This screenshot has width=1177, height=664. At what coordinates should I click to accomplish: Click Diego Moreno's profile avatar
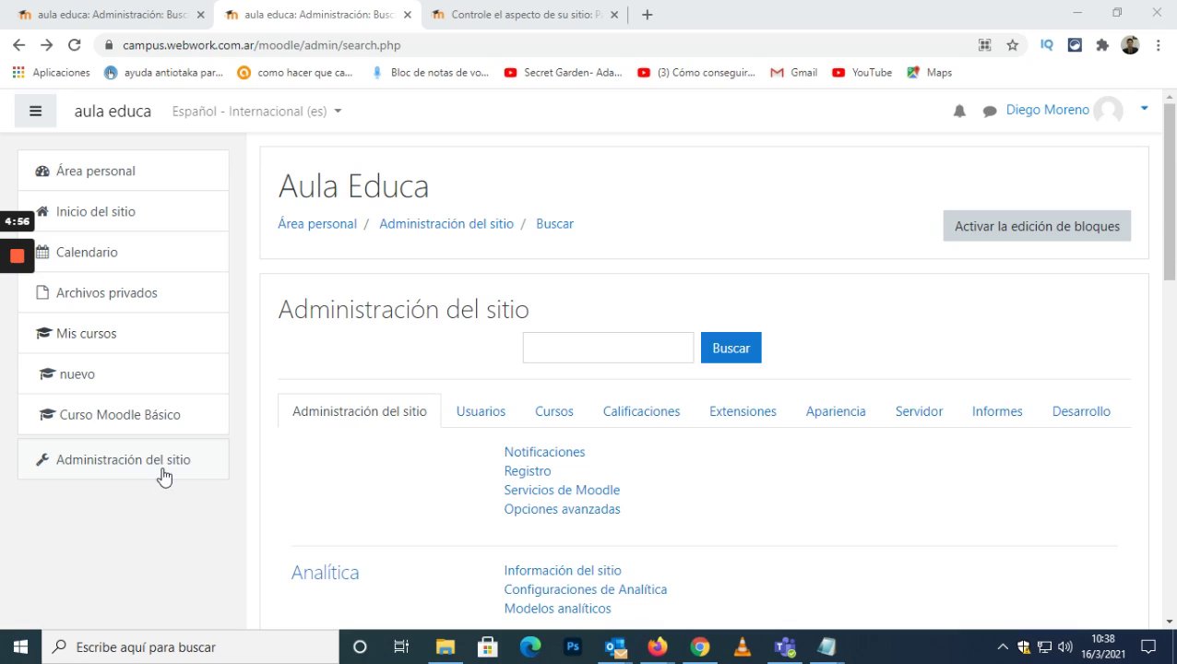click(x=1108, y=111)
